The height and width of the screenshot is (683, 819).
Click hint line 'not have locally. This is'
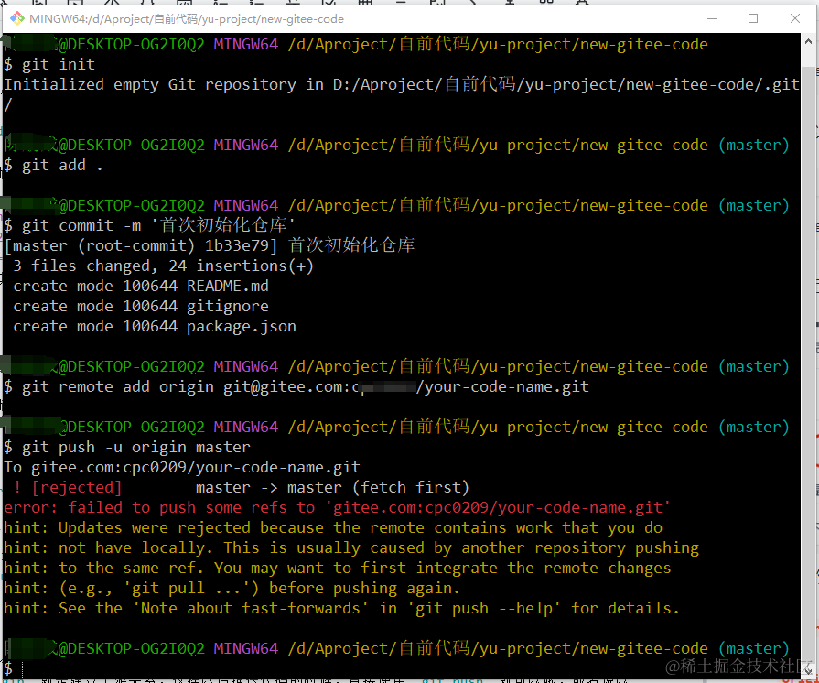tap(351, 548)
